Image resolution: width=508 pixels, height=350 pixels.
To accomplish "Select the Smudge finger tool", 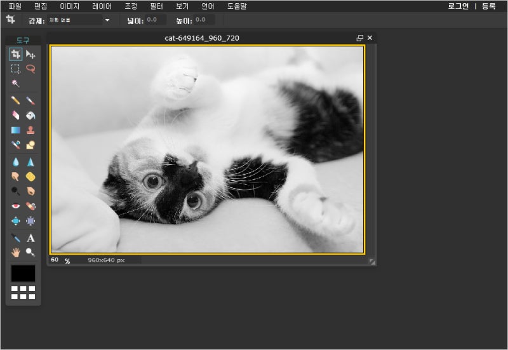I will click(x=15, y=177).
